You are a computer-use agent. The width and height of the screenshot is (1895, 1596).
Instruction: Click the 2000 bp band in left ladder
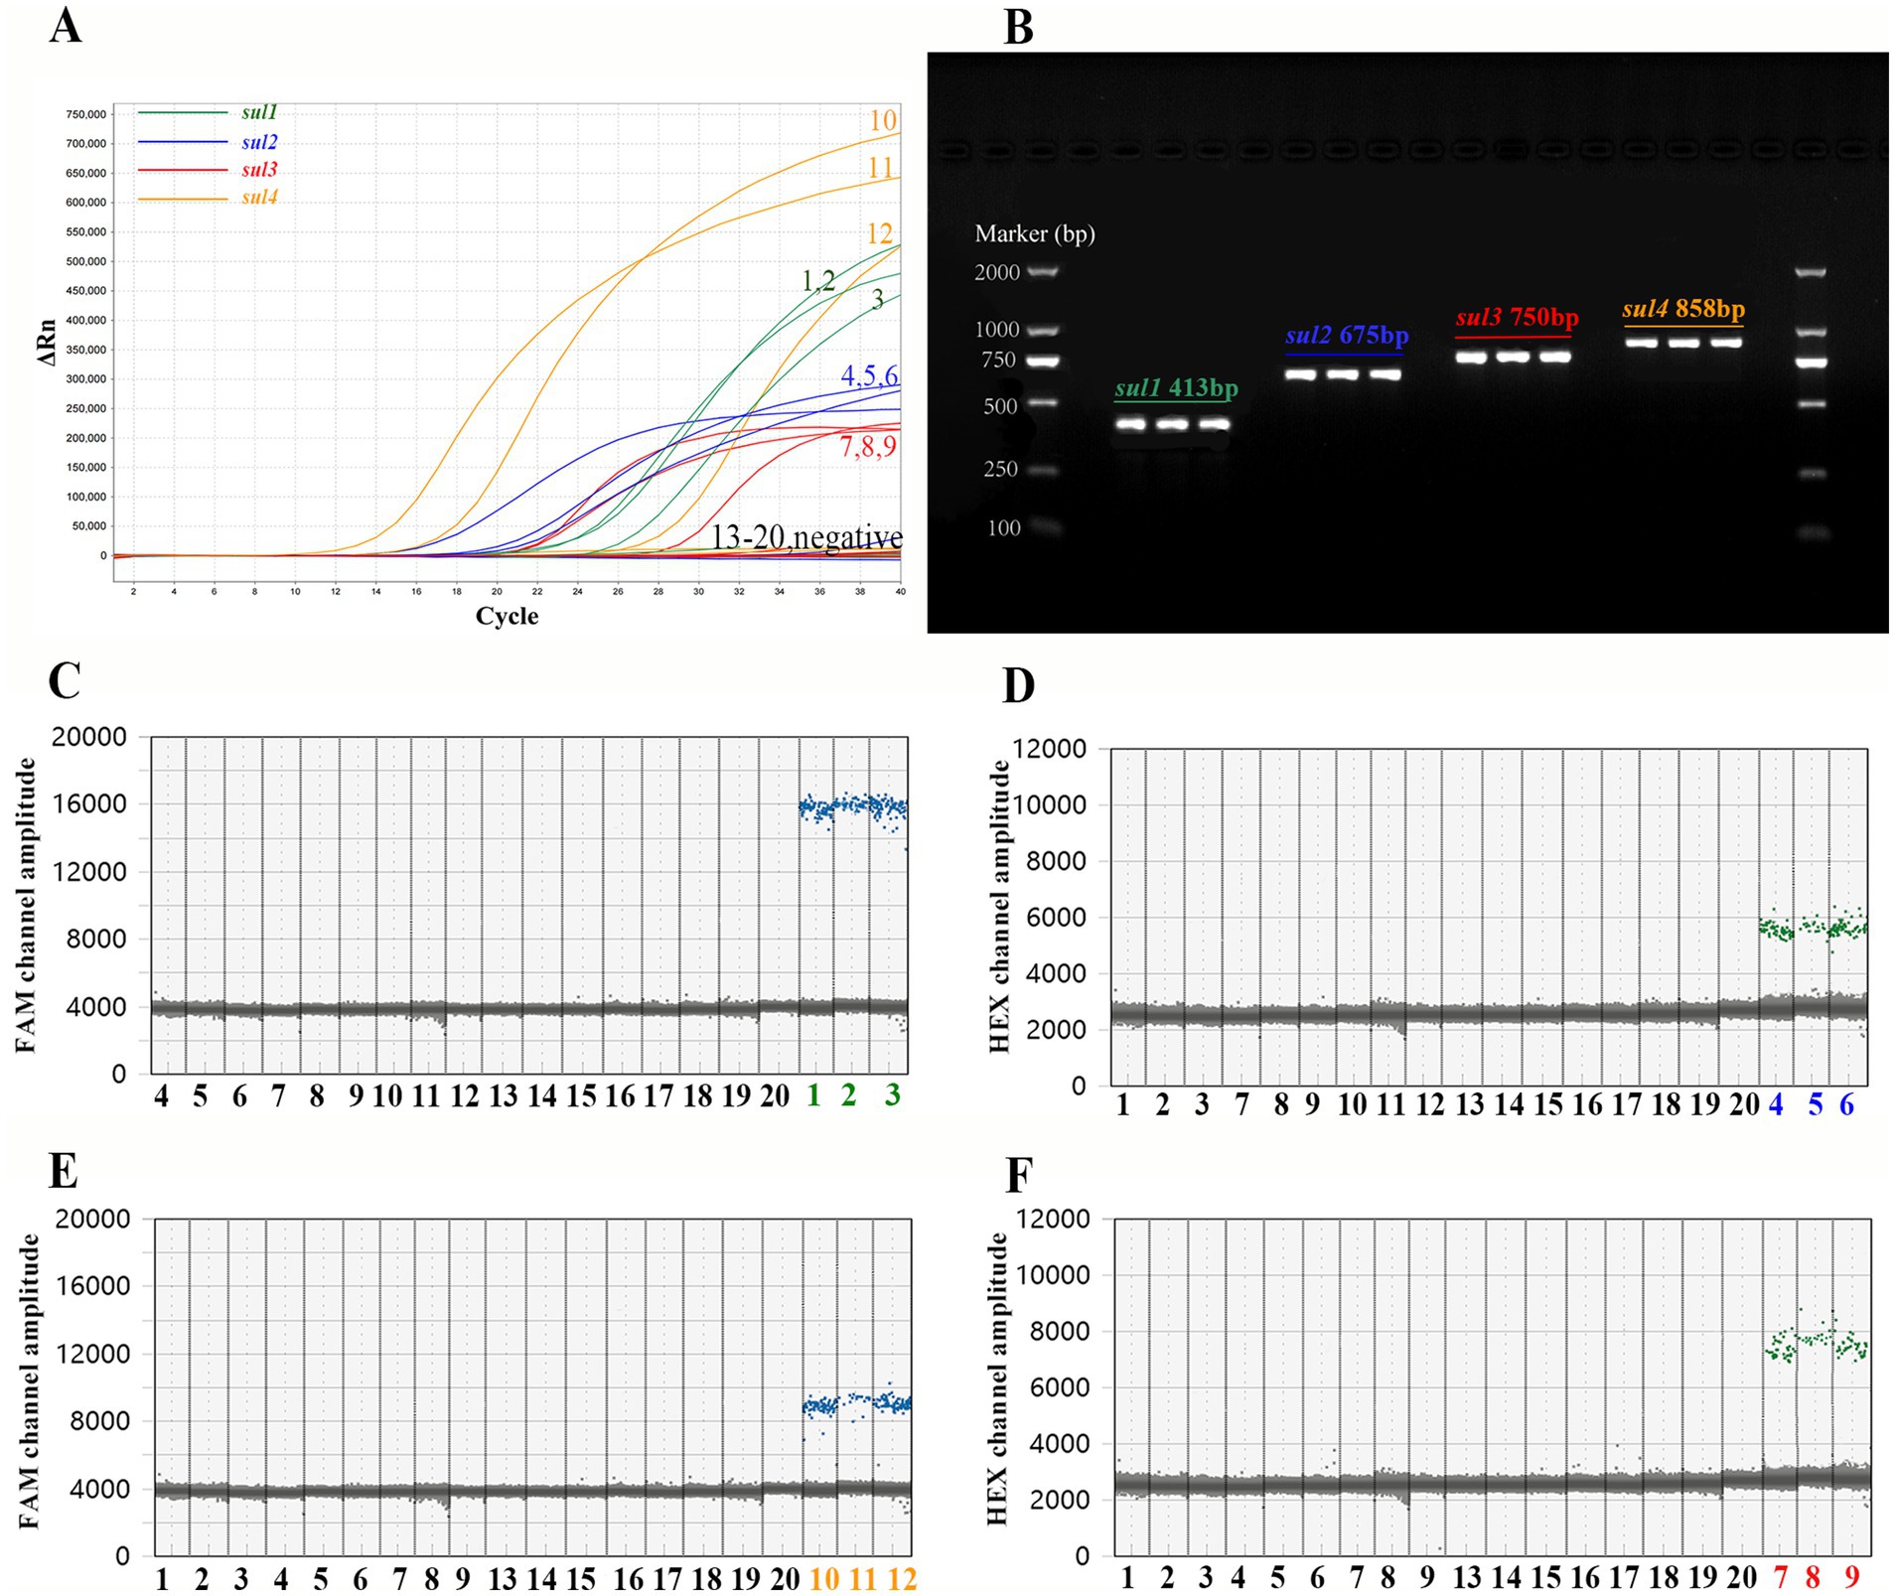1042,271
